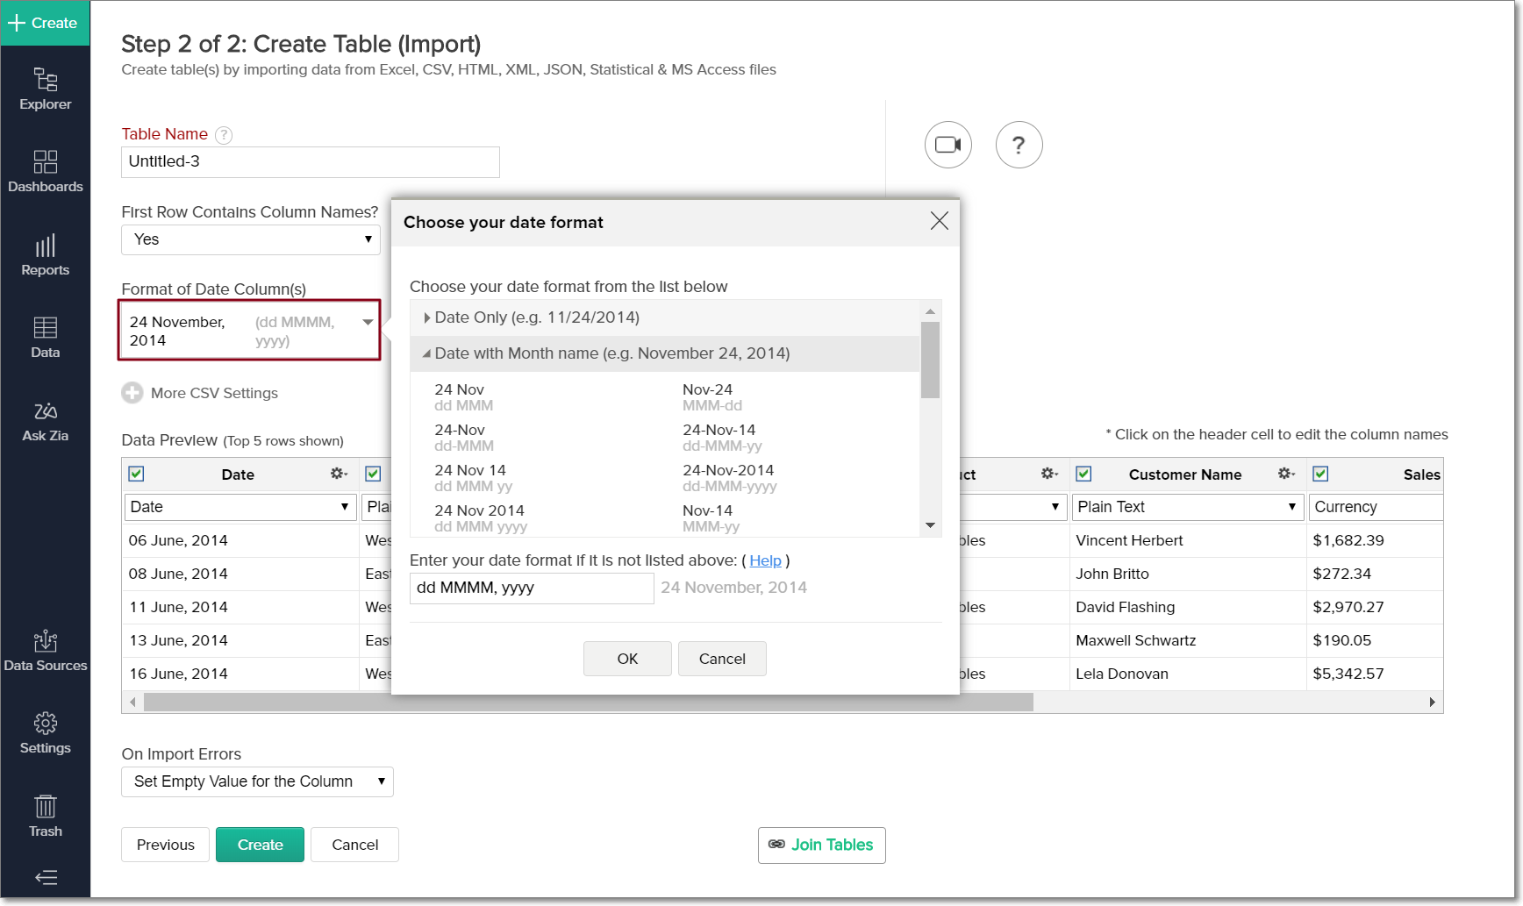The height and width of the screenshot is (906, 1523).
Task: Uncheck the Date column checkbox
Action: coord(136,474)
